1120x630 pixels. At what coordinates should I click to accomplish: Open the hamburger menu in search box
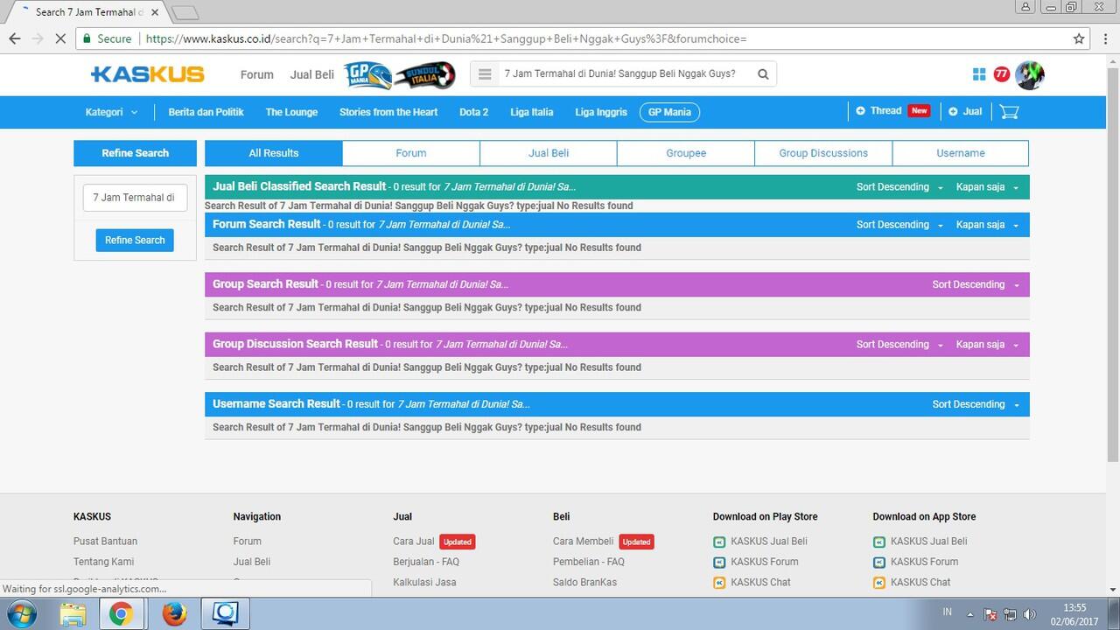tap(485, 74)
